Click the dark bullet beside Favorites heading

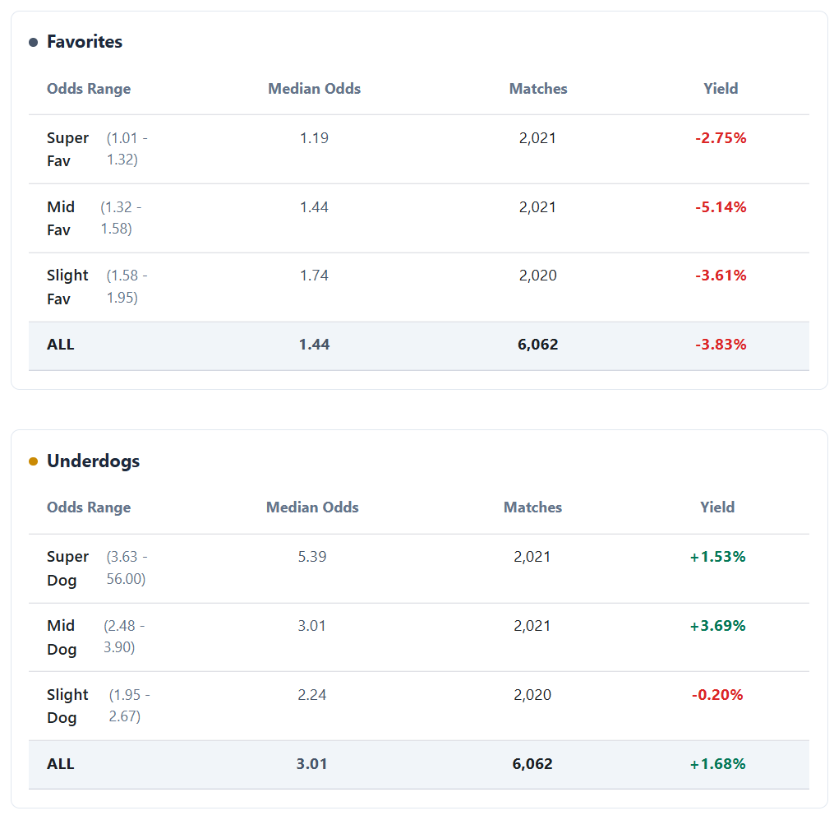point(34,42)
